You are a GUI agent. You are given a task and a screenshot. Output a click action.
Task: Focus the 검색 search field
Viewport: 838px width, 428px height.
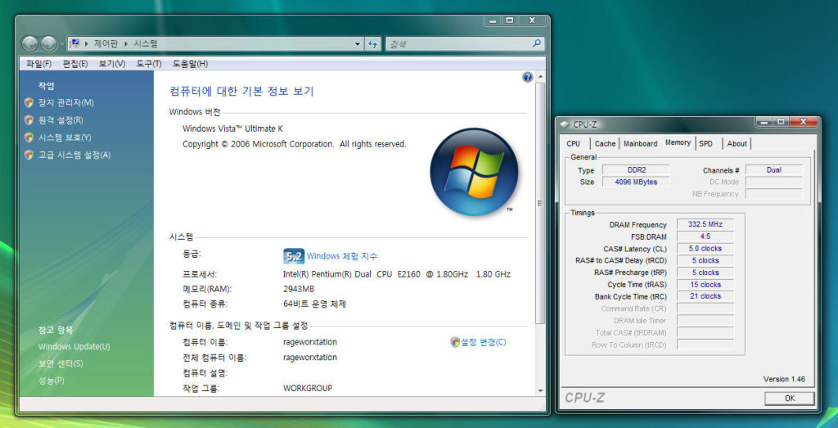[x=458, y=44]
